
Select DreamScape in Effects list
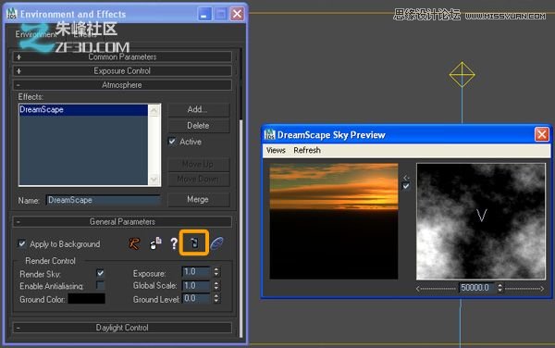click(x=83, y=110)
